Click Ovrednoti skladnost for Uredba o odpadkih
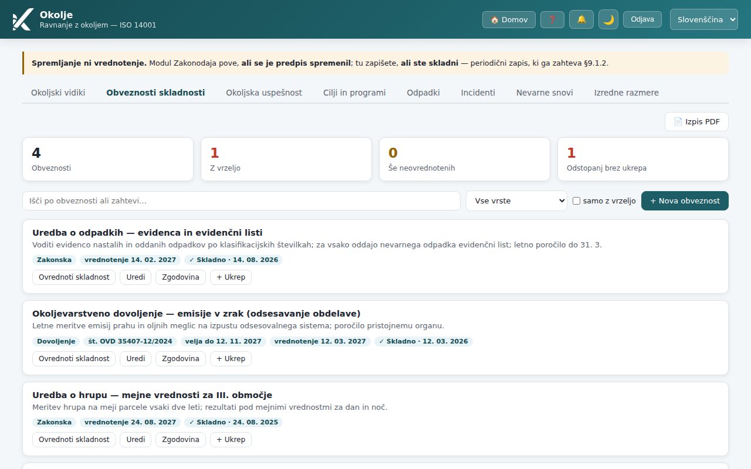 [74, 277]
